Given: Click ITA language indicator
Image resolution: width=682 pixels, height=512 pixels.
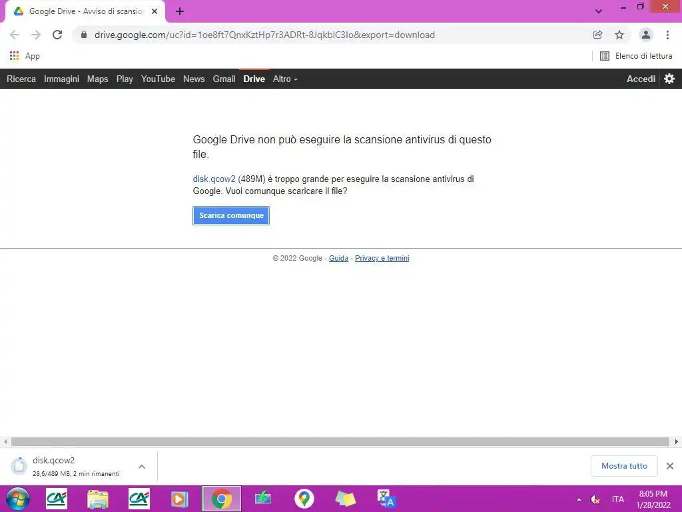Looking at the screenshot, I should point(617,499).
